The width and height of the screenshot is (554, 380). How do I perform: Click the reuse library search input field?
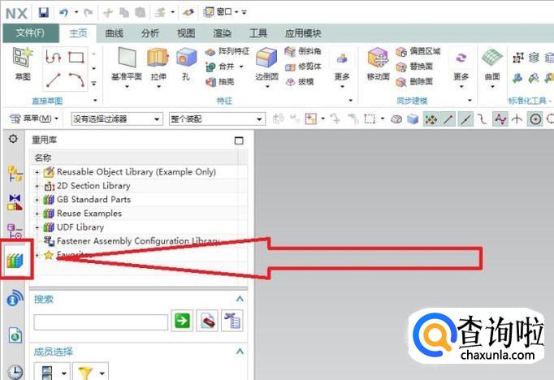pos(101,322)
